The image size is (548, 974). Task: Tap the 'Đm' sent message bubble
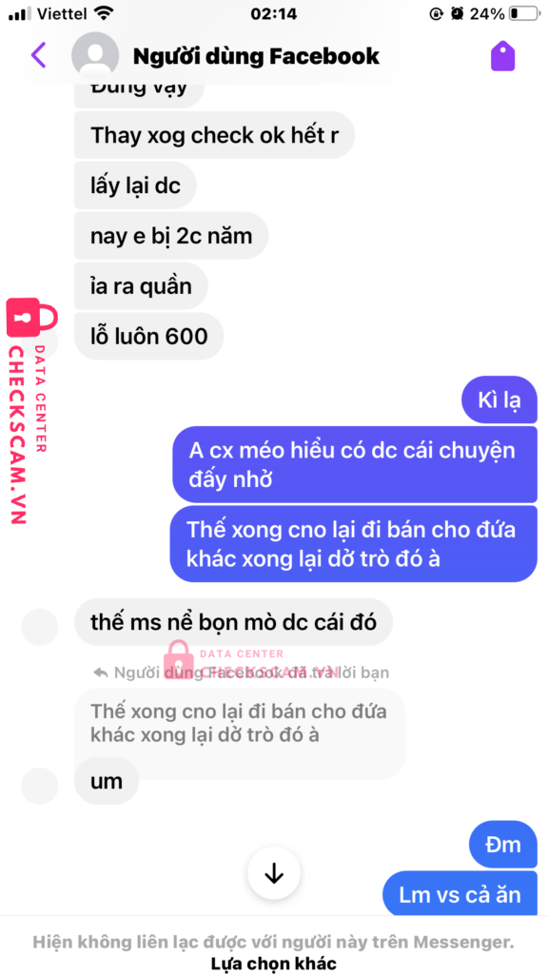click(503, 845)
